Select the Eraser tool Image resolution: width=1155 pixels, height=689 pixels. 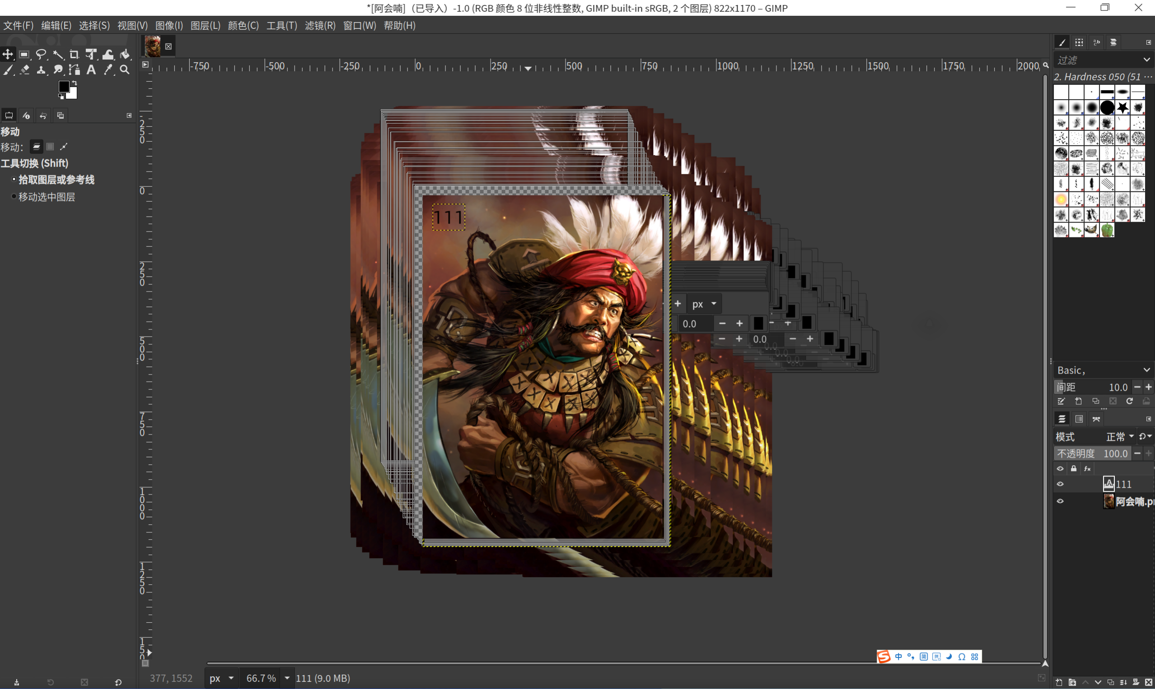point(24,69)
